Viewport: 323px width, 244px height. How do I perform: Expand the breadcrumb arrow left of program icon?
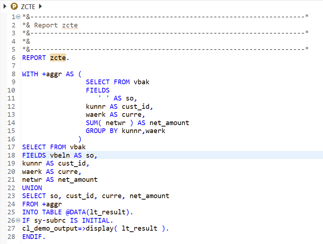point(5,6)
